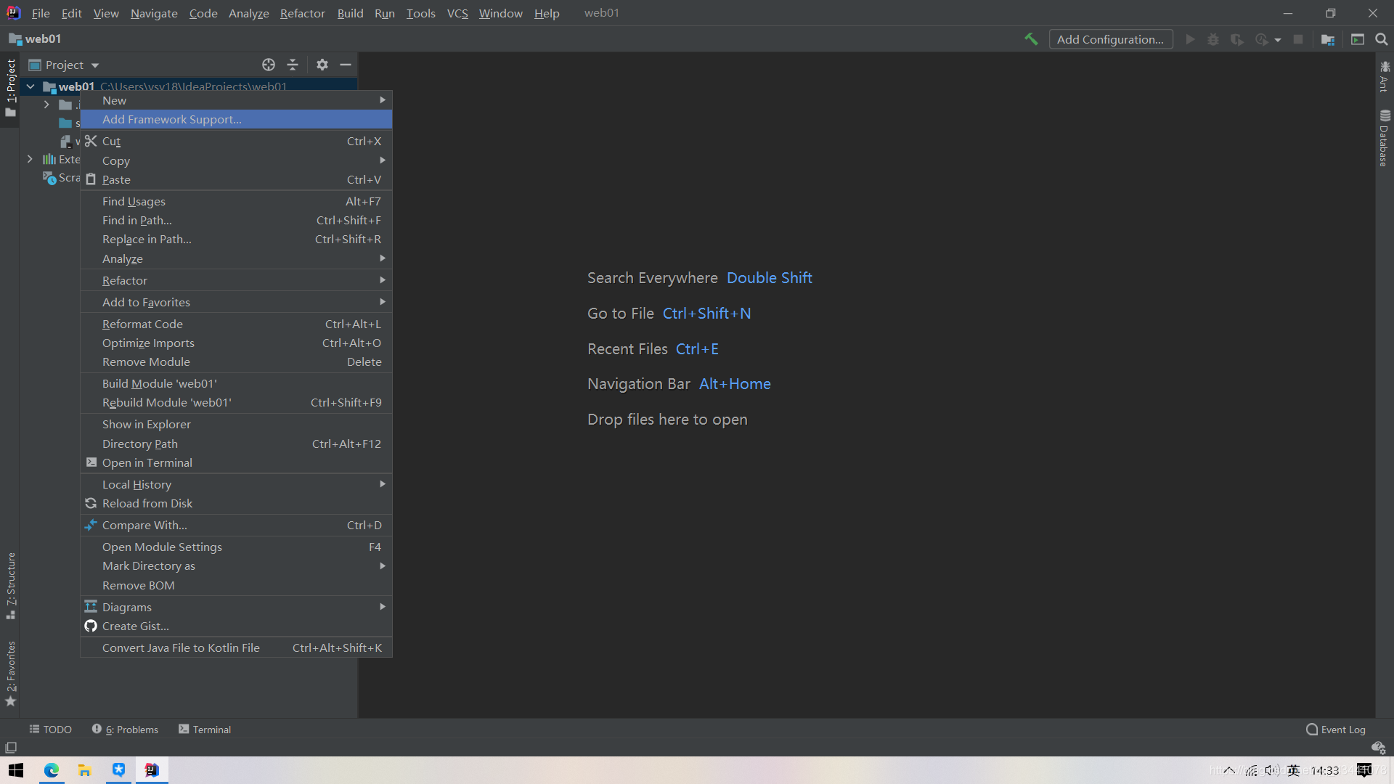The height and width of the screenshot is (784, 1394).
Task: Click the VCS icon in menu bar
Action: pos(457,12)
